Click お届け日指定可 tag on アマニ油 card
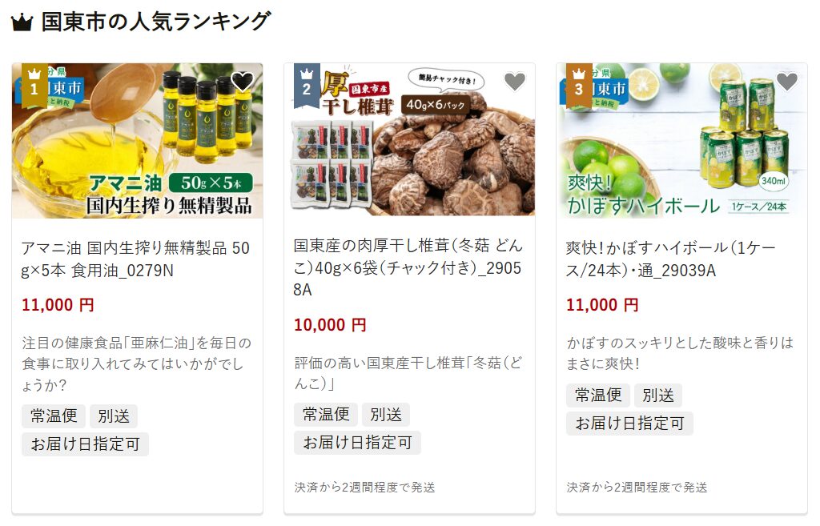The height and width of the screenshot is (526, 820). 85,444
